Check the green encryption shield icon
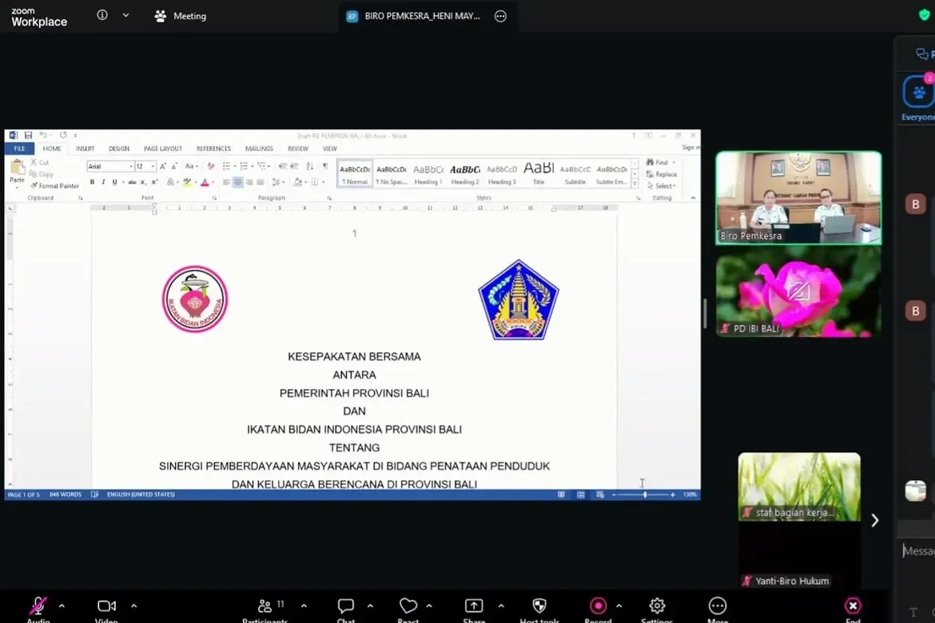 point(925,15)
